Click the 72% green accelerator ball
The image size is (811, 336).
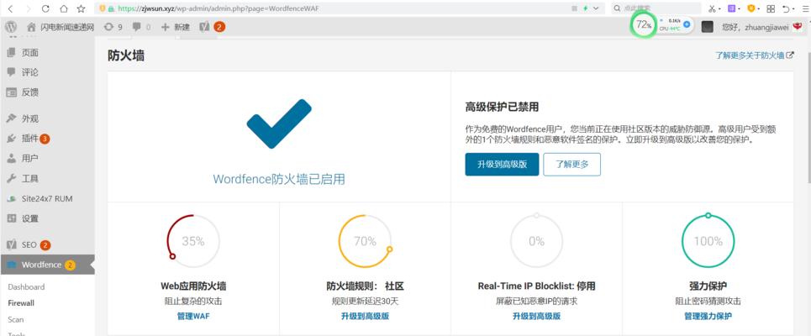[x=643, y=24]
